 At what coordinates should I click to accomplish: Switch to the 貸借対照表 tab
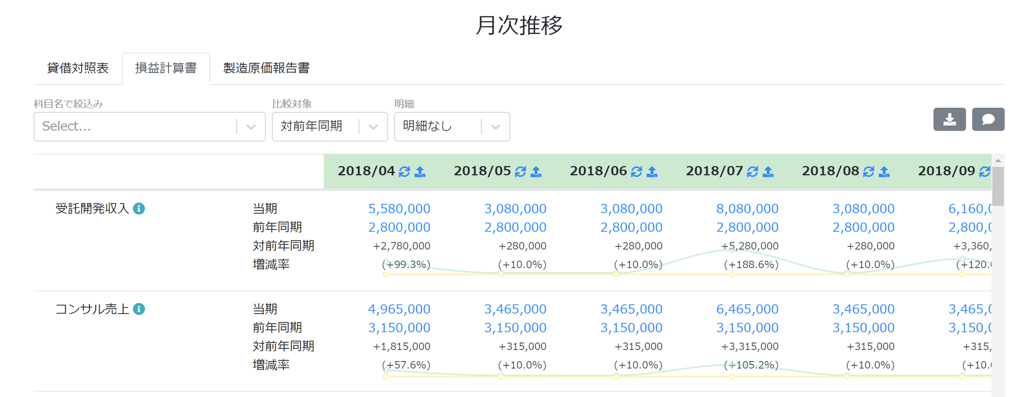point(78,68)
